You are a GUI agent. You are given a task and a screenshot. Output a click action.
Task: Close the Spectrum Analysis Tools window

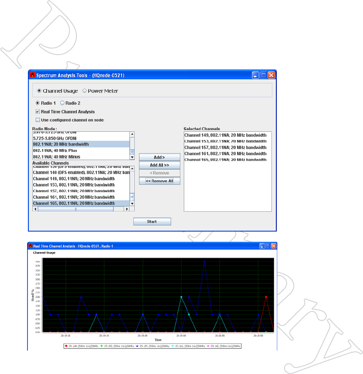tap(271, 75)
